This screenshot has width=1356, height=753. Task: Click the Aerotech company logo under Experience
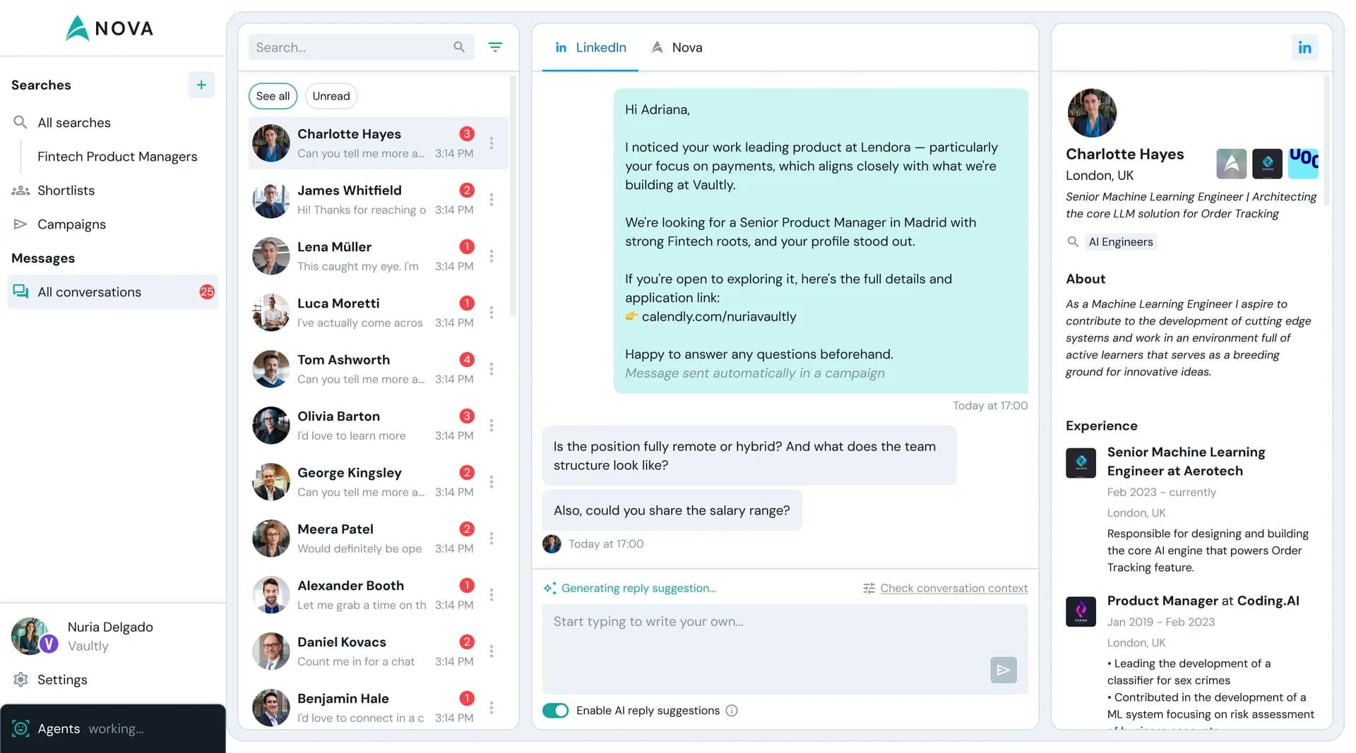tap(1081, 462)
